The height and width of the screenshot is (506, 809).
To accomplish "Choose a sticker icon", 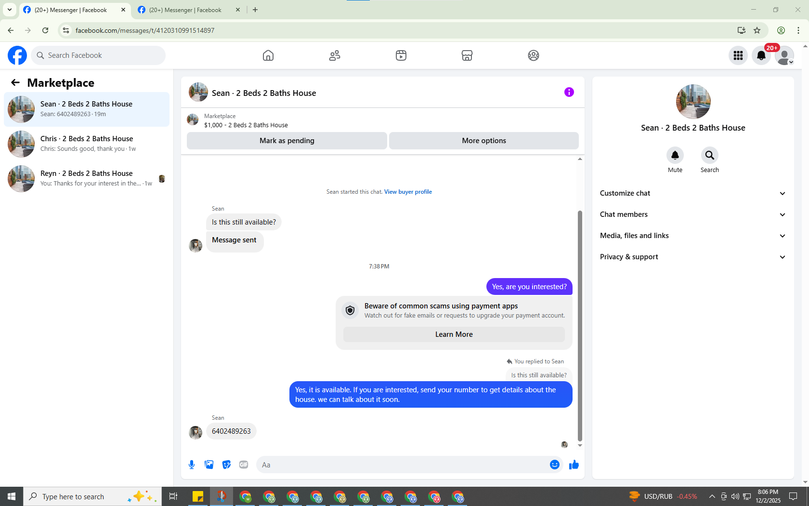I will click(226, 465).
